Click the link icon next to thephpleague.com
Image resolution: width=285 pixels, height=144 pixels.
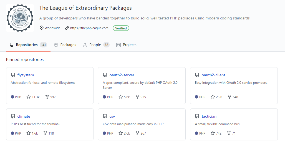67,28
